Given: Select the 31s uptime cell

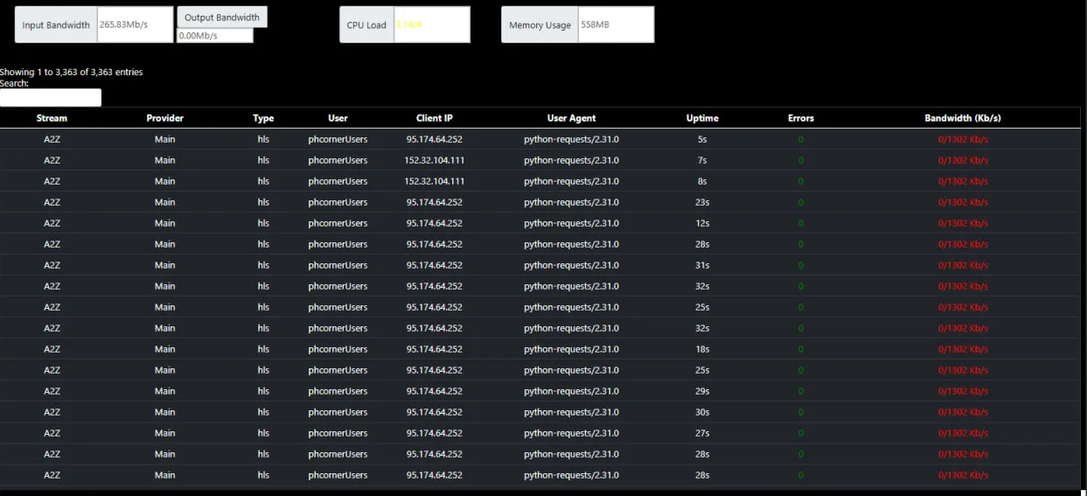Looking at the screenshot, I should (702, 265).
